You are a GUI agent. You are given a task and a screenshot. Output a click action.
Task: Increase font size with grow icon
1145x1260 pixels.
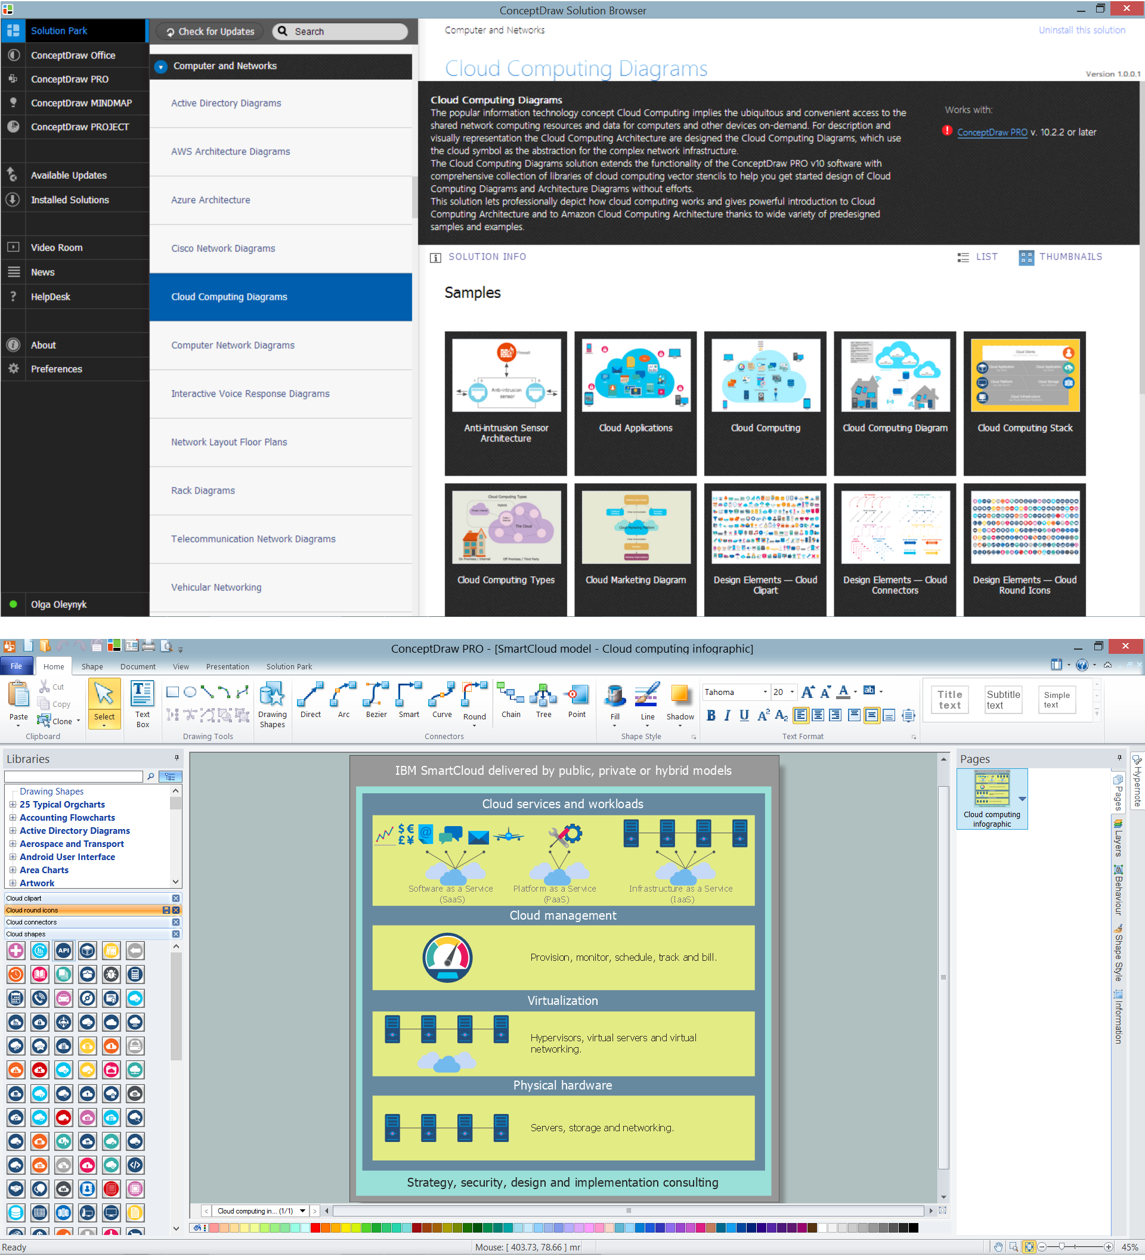[x=808, y=692]
